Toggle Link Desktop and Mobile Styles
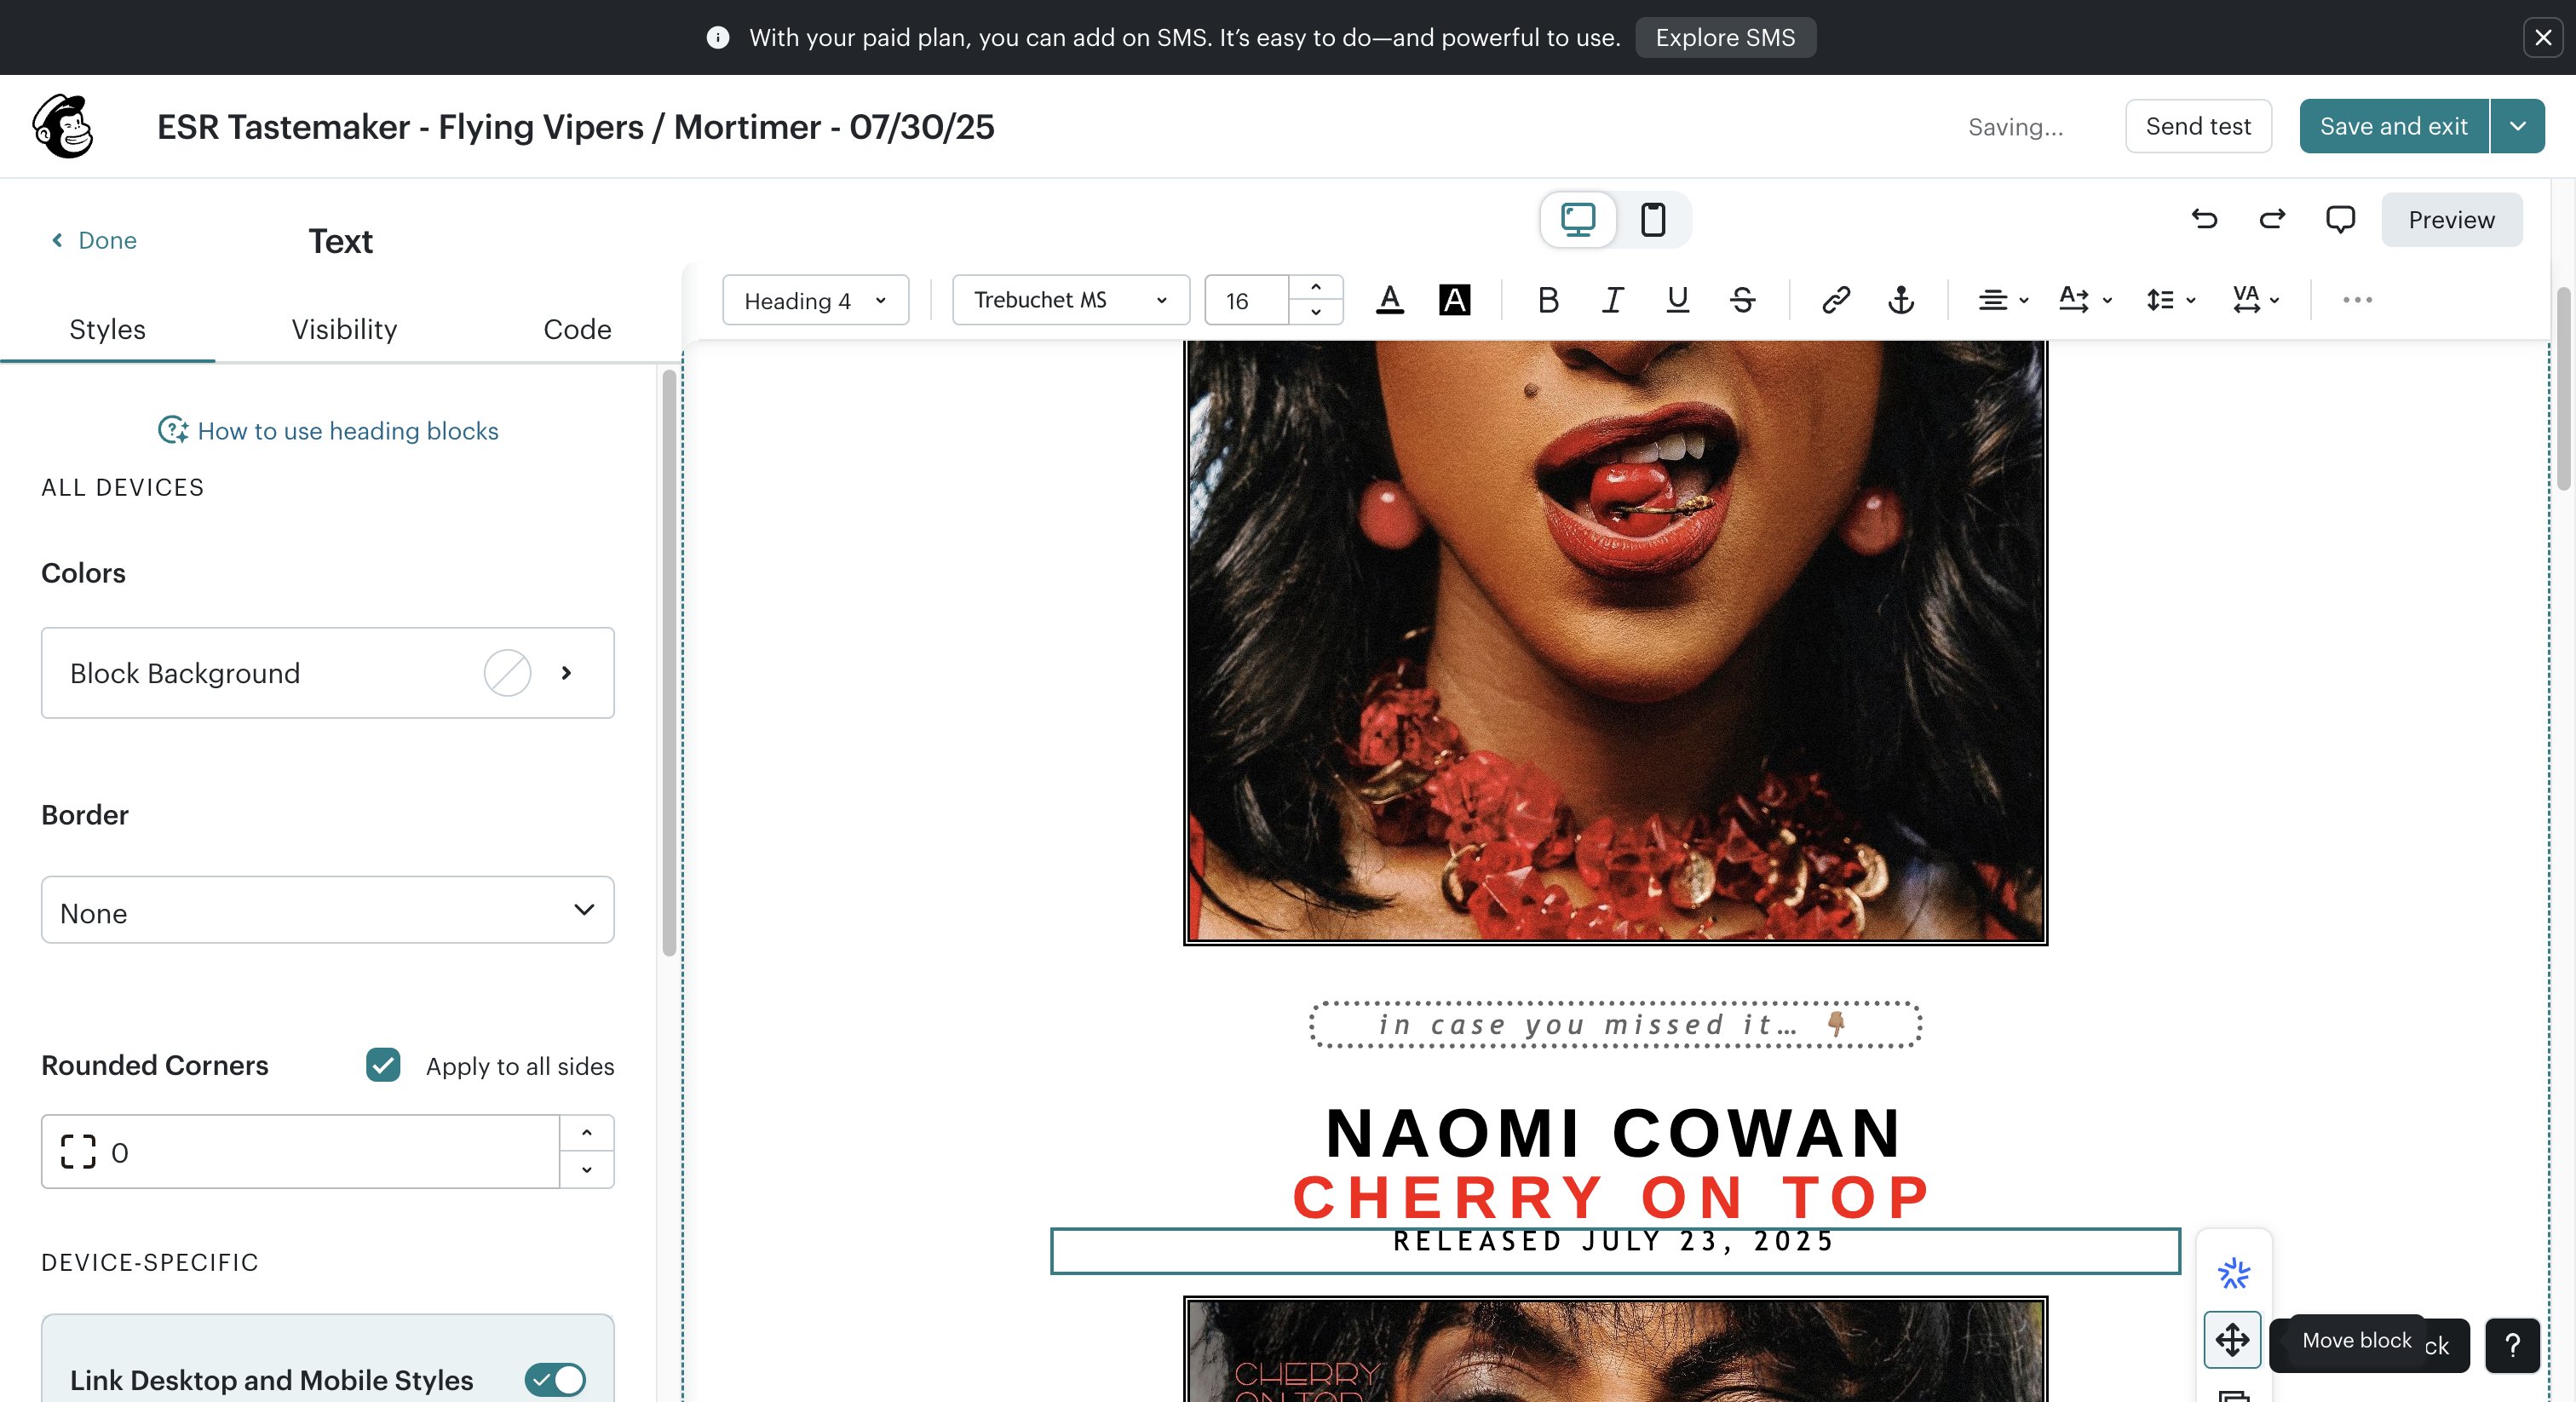The height and width of the screenshot is (1402, 2576). point(555,1380)
